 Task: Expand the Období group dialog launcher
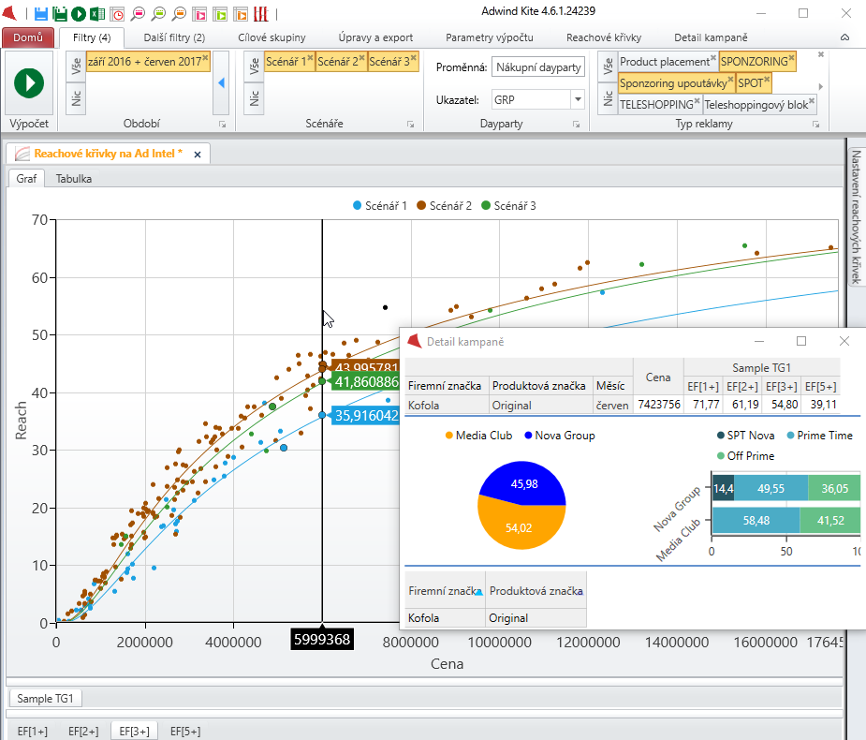(223, 125)
